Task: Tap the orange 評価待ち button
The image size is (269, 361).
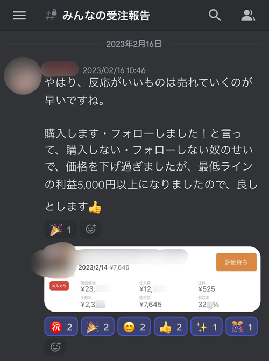Action: [236, 262]
